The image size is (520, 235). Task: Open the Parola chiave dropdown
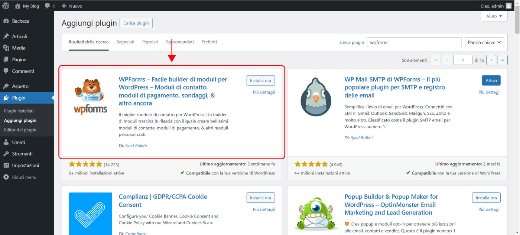coord(484,42)
